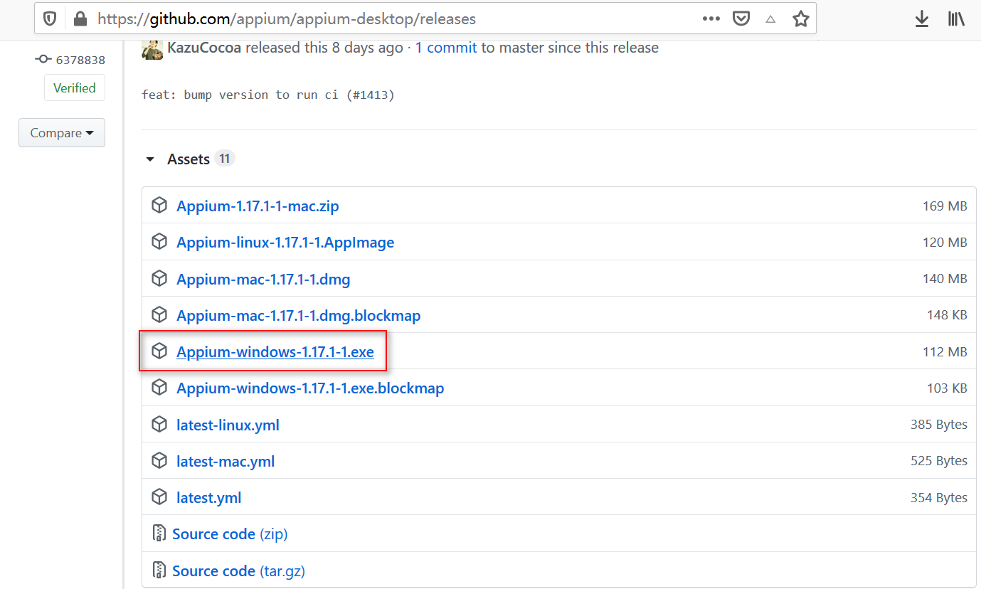The image size is (981, 589).
Task: Click zip file icon beside Source code (tar.gz)
Action: (159, 570)
